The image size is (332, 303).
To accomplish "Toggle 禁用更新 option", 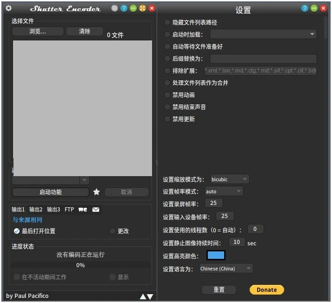I will (167, 119).
